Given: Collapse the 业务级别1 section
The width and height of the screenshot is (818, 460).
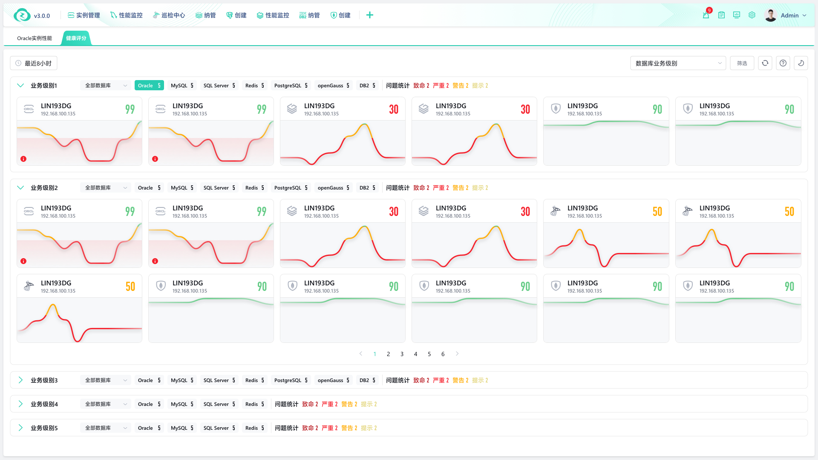Looking at the screenshot, I should tap(20, 86).
